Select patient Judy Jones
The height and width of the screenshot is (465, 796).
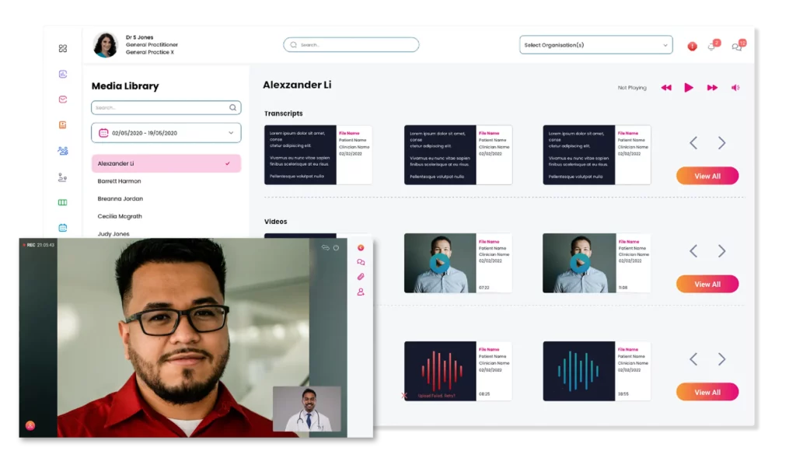113,234
